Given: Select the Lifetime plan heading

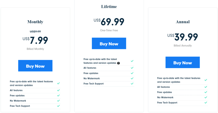Looking at the screenshot, I should (x=109, y=7).
